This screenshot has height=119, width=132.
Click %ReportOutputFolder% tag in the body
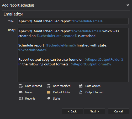click(104, 60)
